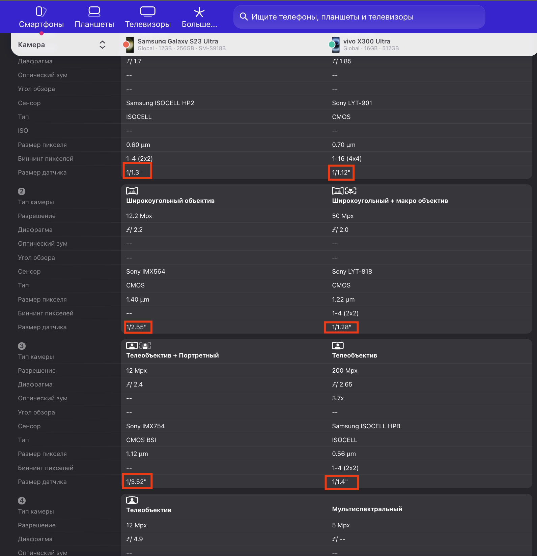Click the ƒ/ 1.85 aperture value
537x556 pixels.
click(342, 61)
